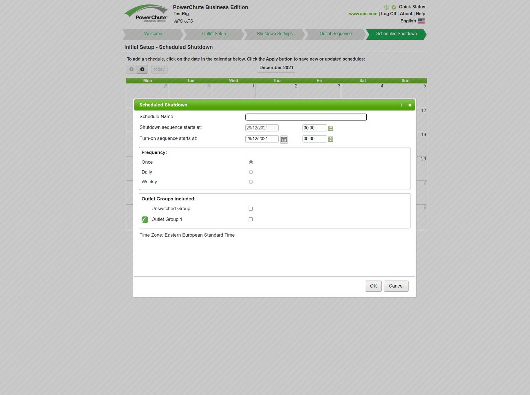Click the turn-on date field
The height and width of the screenshot is (395, 530).
coord(262,139)
